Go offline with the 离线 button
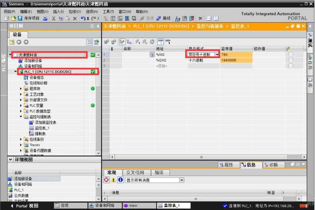Screen dimensions: 315x210 164,18
